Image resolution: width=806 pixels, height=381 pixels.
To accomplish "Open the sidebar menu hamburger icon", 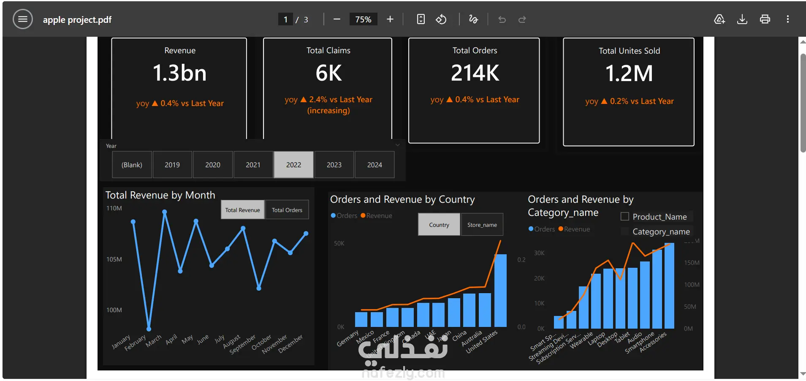I will (x=23, y=19).
